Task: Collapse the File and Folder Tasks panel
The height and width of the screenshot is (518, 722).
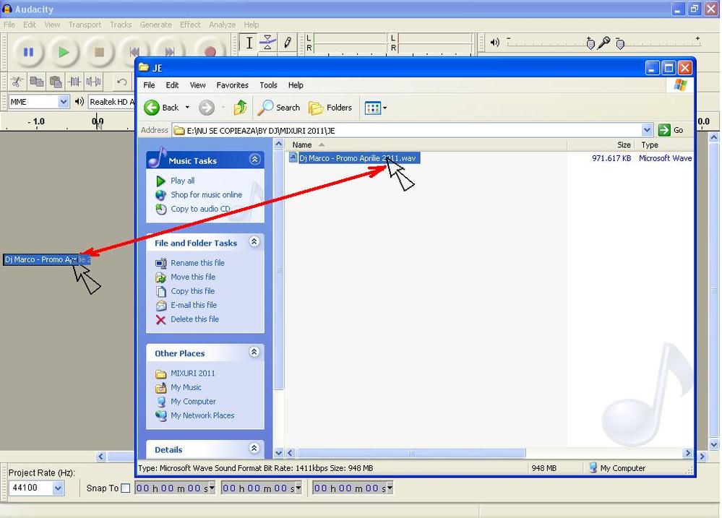Action: pyautogui.click(x=254, y=241)
